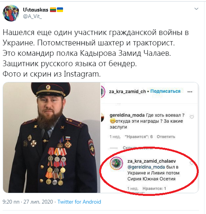Open the tweet options chevron menu
The image size is (206, 214).
point(196,9)
